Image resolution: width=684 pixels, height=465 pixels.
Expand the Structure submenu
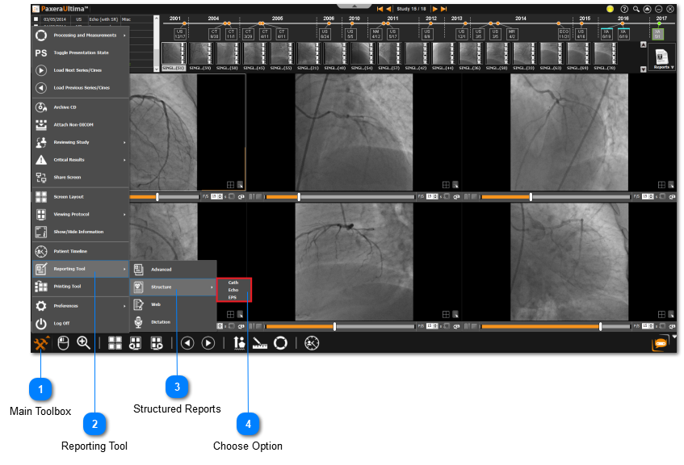(161, 286)
